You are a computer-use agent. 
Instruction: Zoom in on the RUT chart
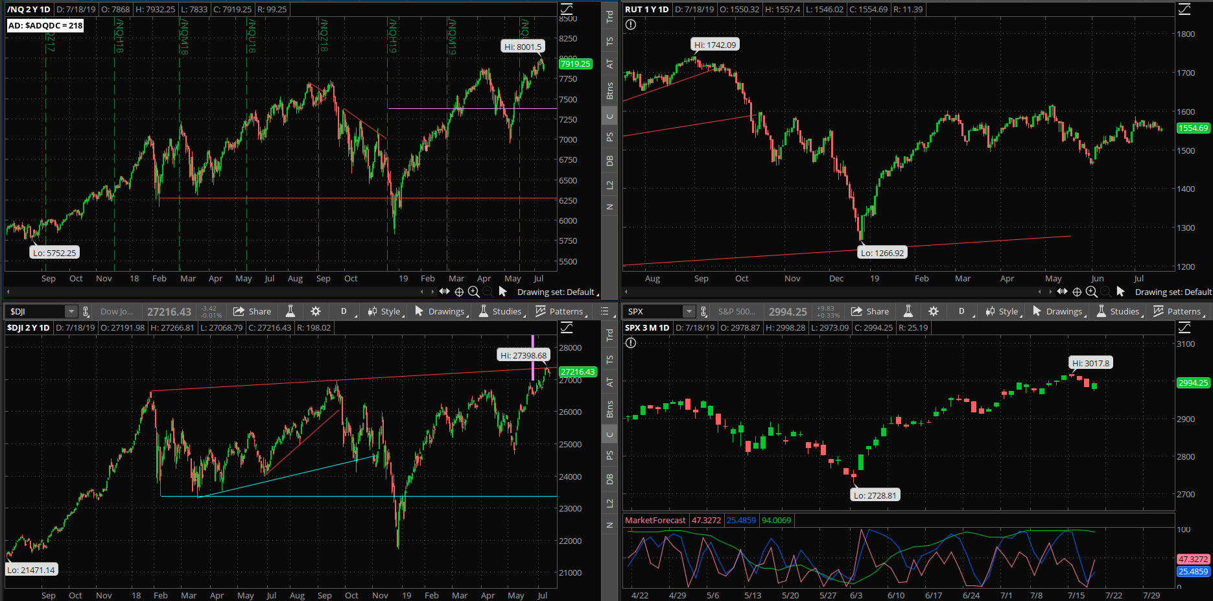point(1091,292)
